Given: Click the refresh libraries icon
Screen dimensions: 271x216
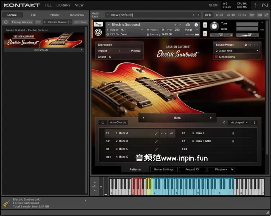Looking at the screenshot, I should (6, 22).
